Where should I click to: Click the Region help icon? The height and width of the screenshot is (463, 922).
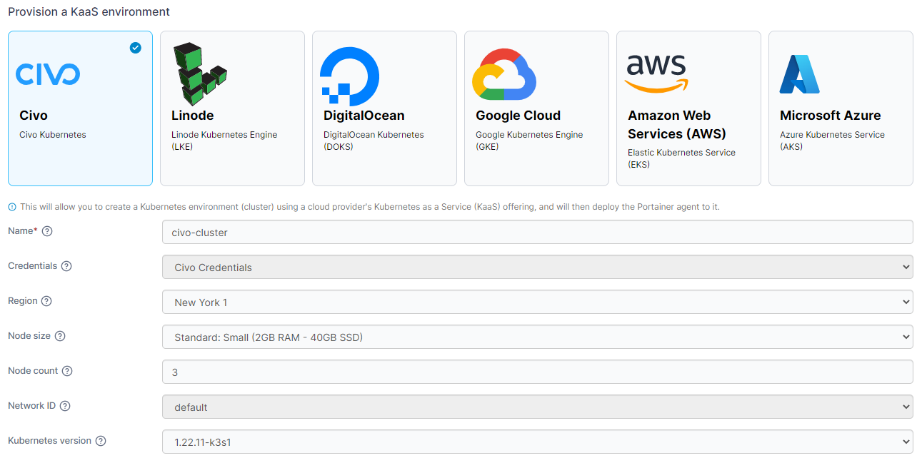[47, 300]
